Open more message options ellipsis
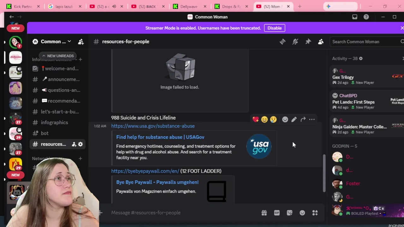The height and width of the screenshot is (227, 404). click(x=312, y=119)
